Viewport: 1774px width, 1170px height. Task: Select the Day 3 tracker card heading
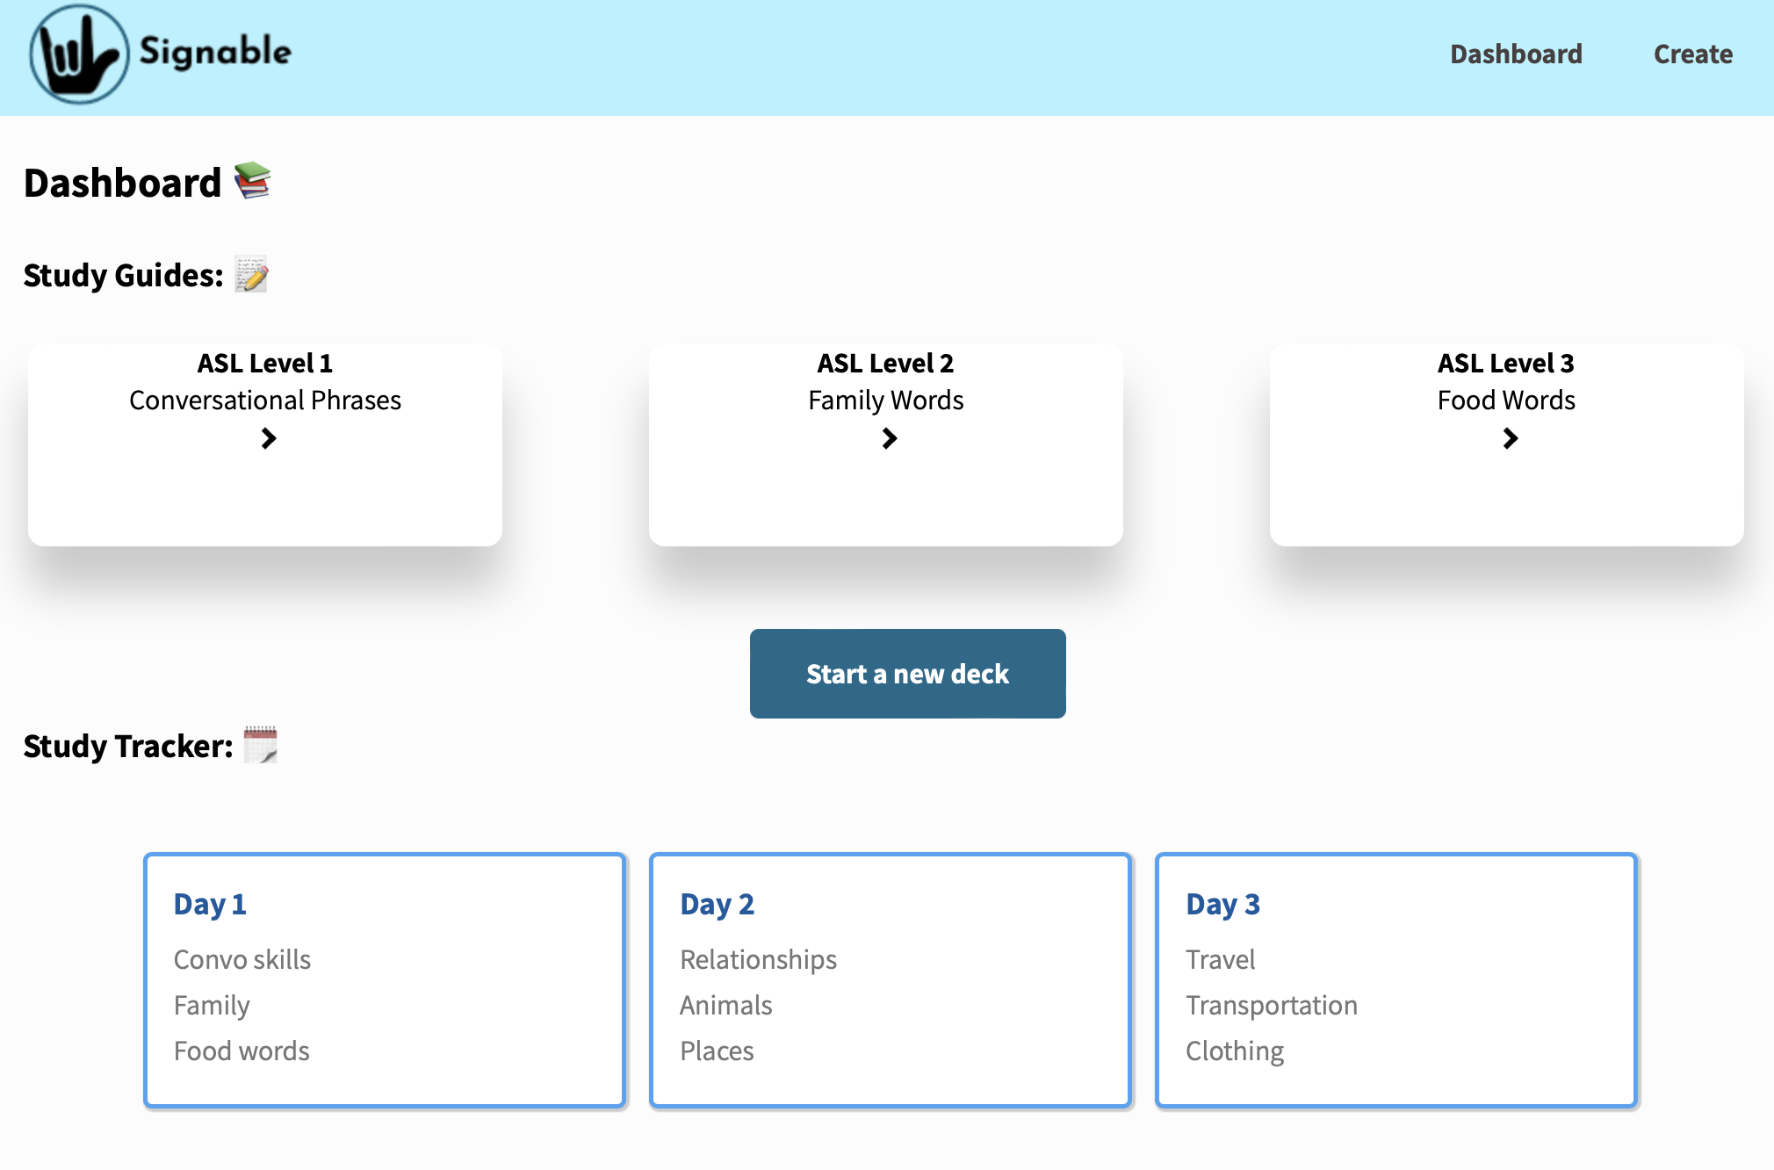[x=1222, y=904]
